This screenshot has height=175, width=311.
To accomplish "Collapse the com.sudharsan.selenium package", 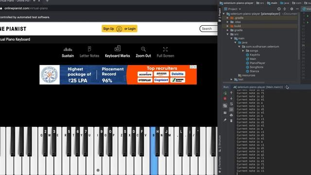I will [239, 47].
